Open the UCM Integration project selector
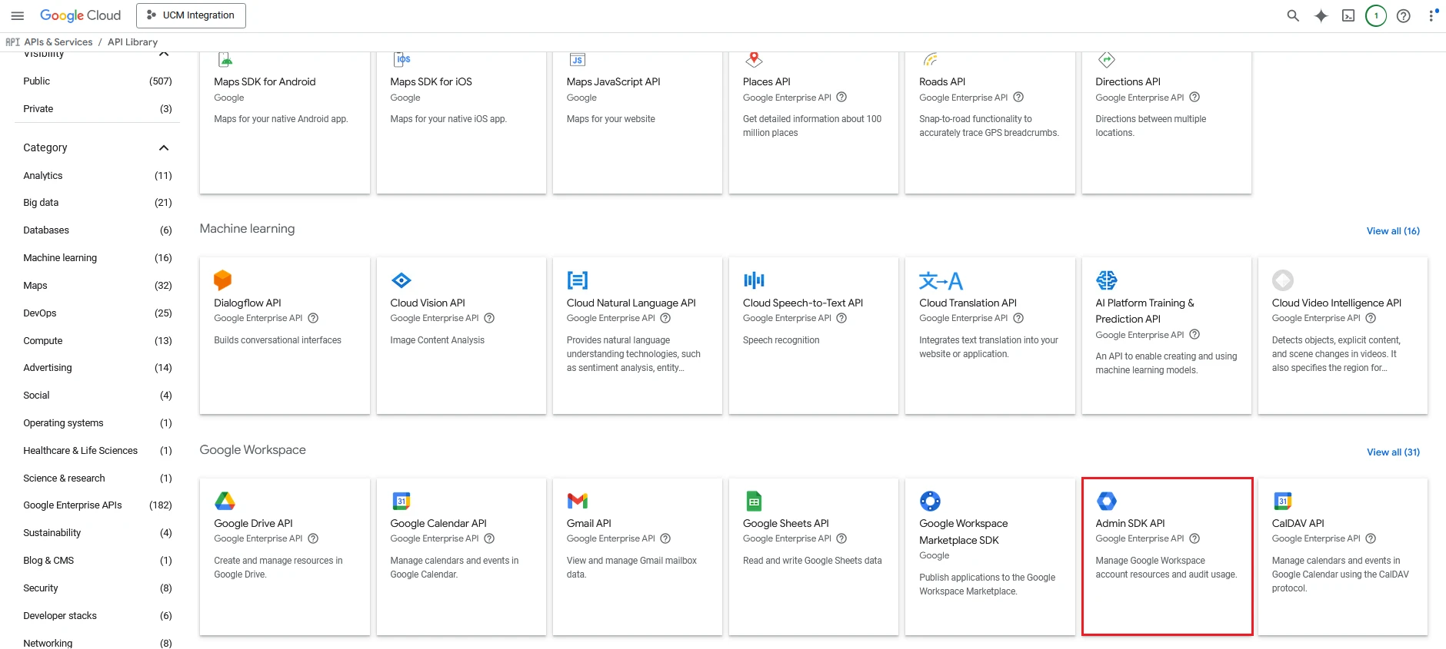Image resolution: width=1446 pixels, height=649 pixels. click(191, 15)
